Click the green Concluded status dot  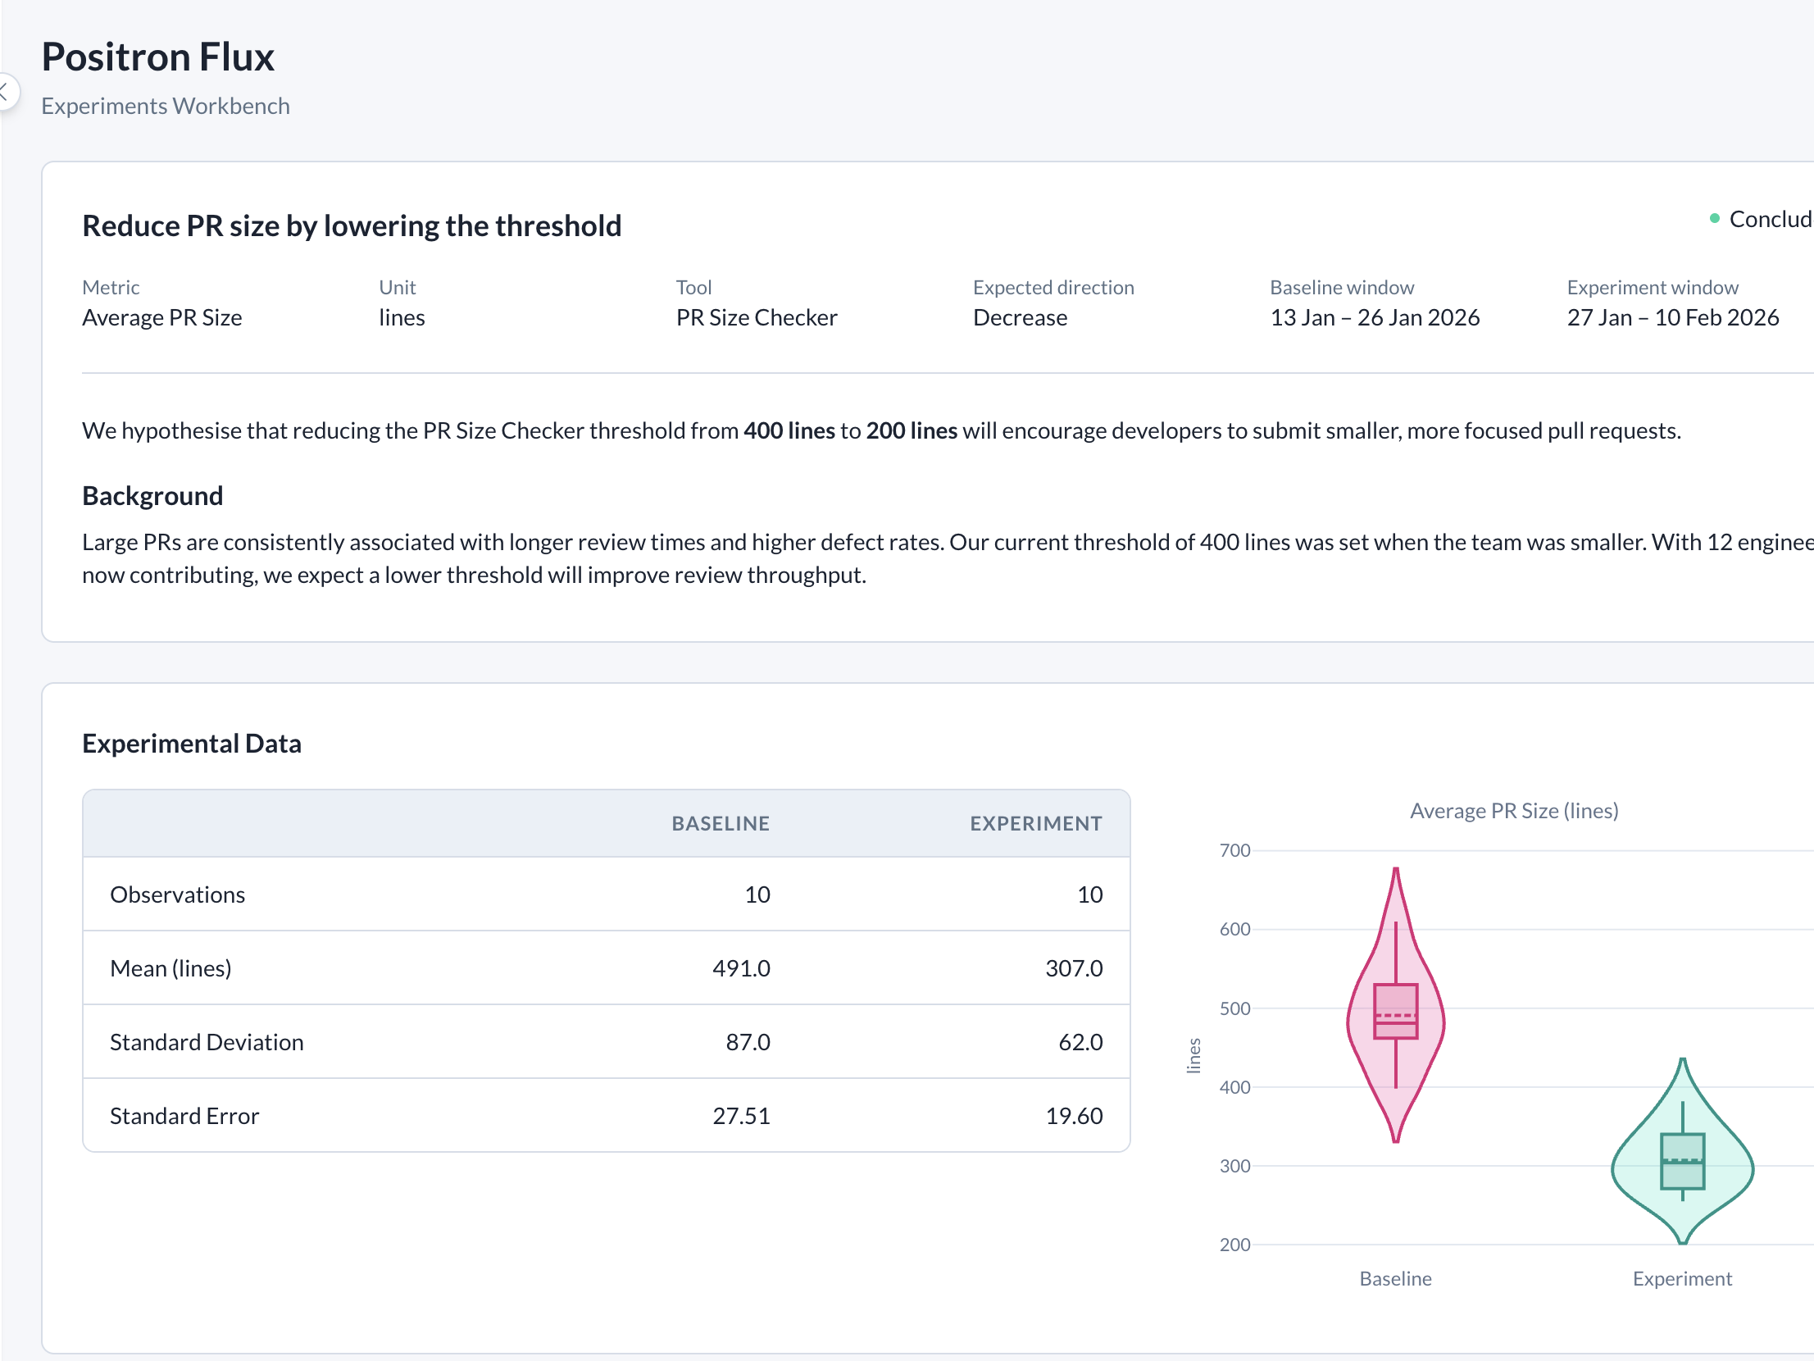1715,218
